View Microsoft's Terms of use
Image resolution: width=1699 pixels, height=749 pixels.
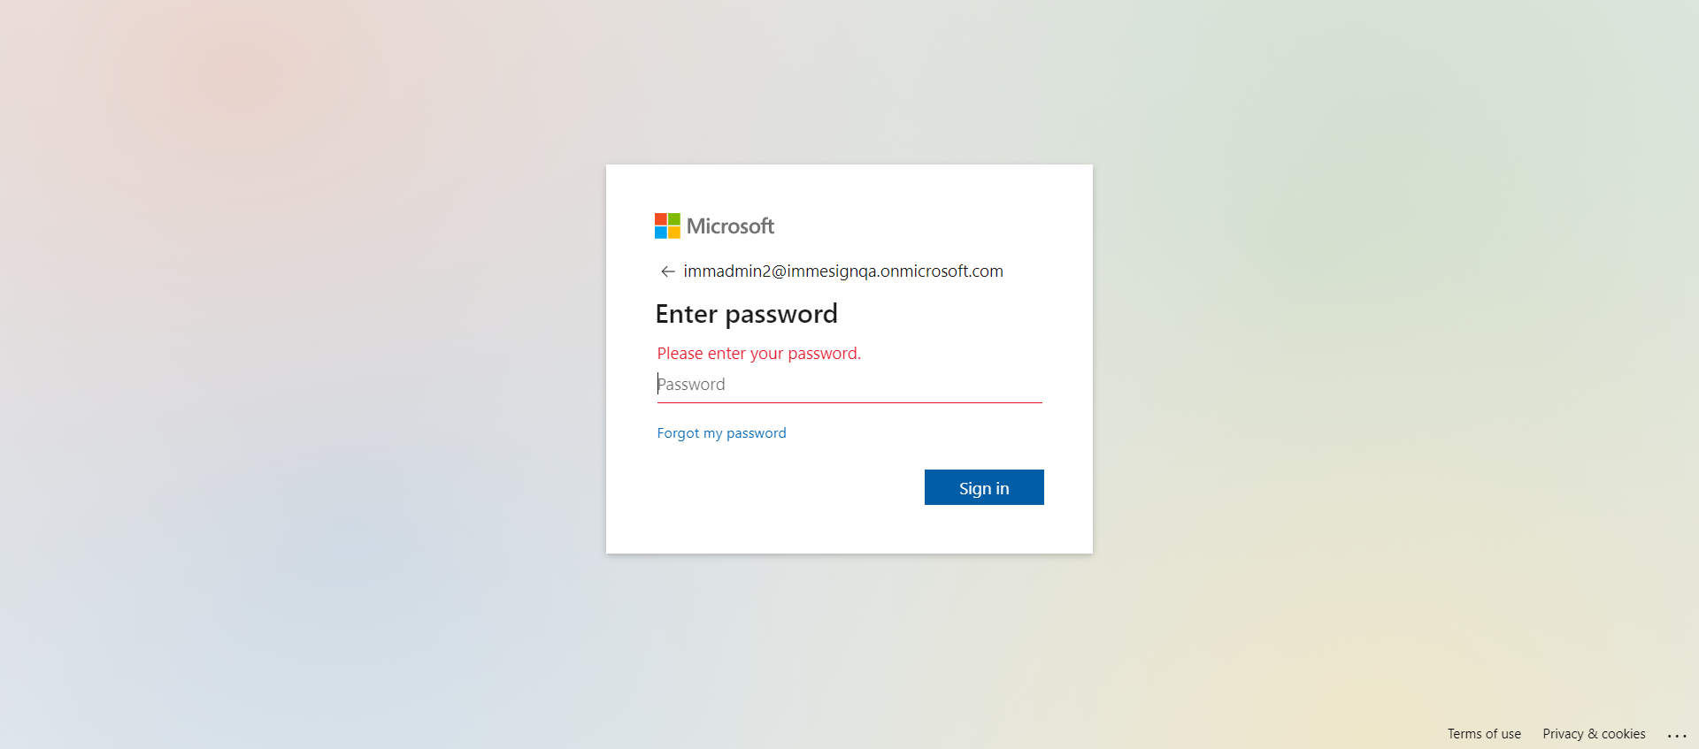1484,734
